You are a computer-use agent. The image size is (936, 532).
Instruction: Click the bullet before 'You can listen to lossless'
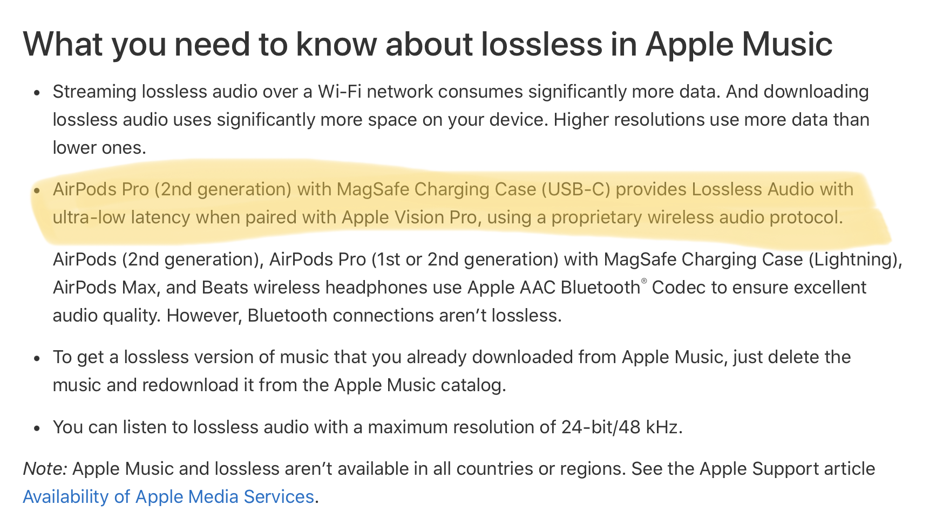click(x=37, y=428)
